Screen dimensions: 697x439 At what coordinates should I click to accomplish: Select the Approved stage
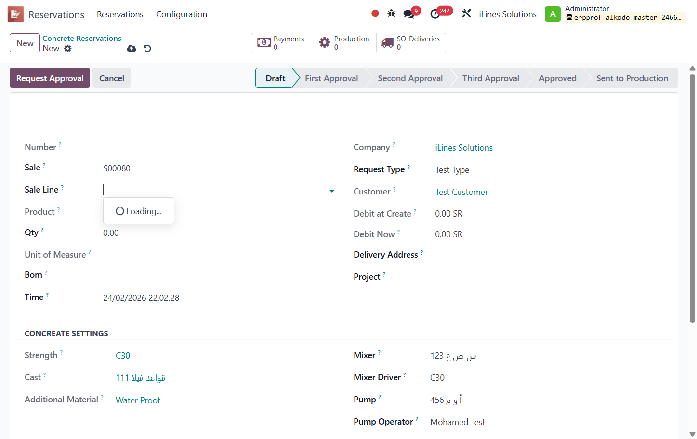point(557,78)
